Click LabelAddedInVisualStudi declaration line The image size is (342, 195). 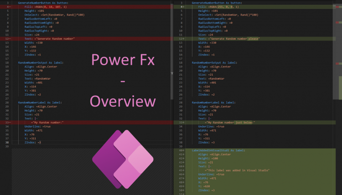coord(219,150)
